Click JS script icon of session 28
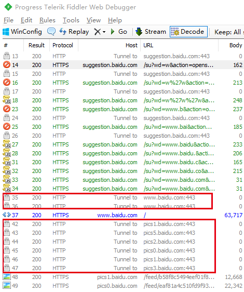The height and width of the screenshot is (292, 244). point(7,153)
